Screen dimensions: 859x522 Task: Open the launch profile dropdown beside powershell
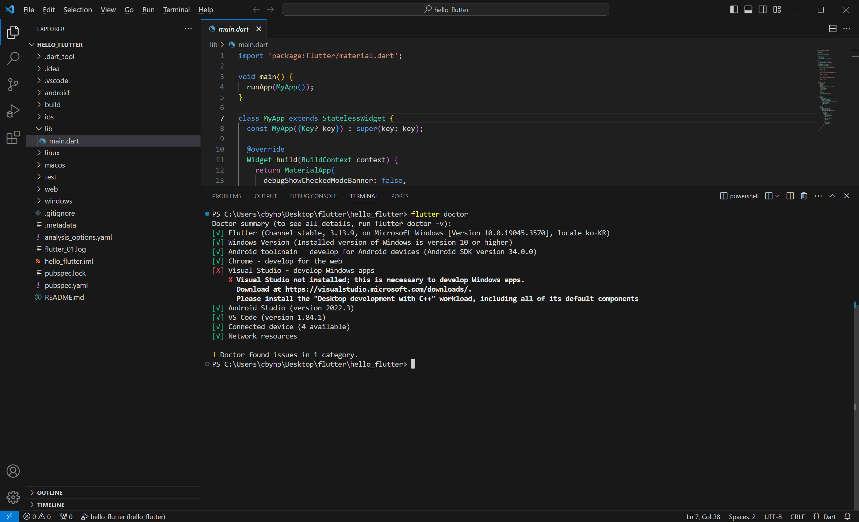[x=777, y=196]
